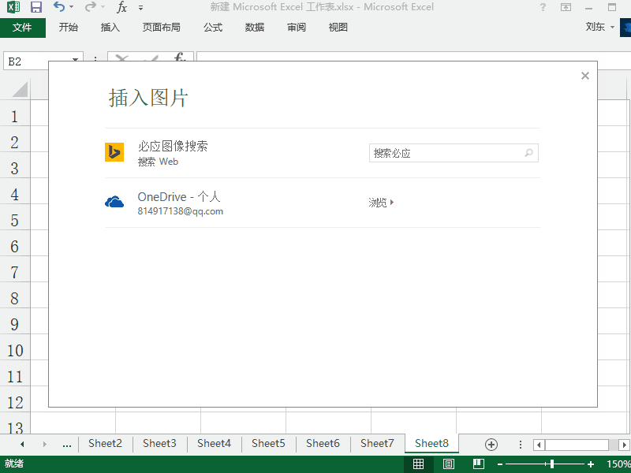631x473 pixels.
Task: Open the 文件 tab
Action: point(22,28)
